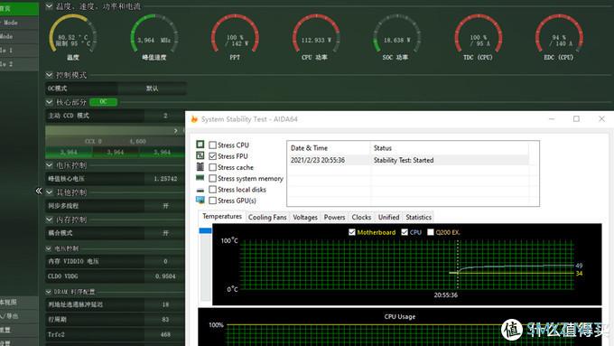
Task: Open the OC模式 默认 selector
Action: coord(152,89)
